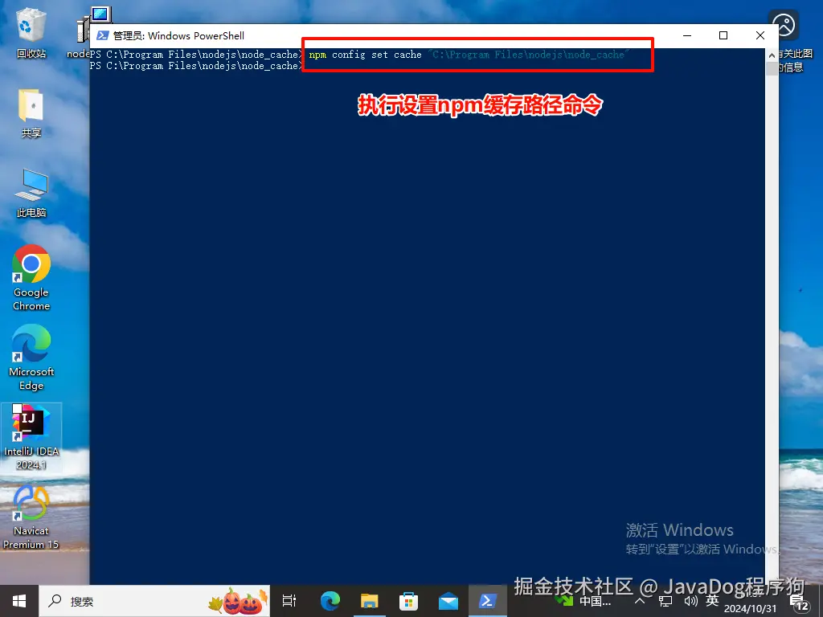Image resolution: width=823 pixels, height=617 pixels.
Task: Select the 共享 folder on the desktop
Action: 31,112
